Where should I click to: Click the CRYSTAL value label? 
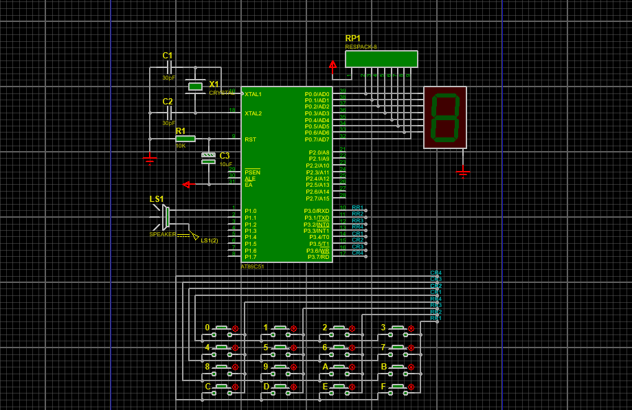pos(222,93)
